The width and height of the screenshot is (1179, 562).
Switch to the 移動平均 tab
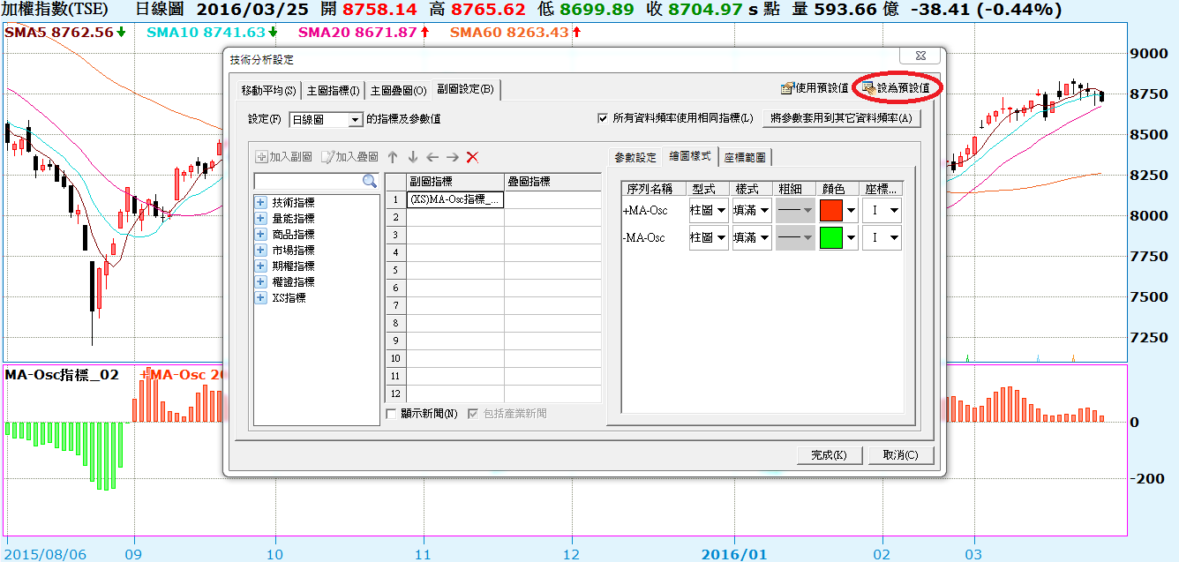268,91
